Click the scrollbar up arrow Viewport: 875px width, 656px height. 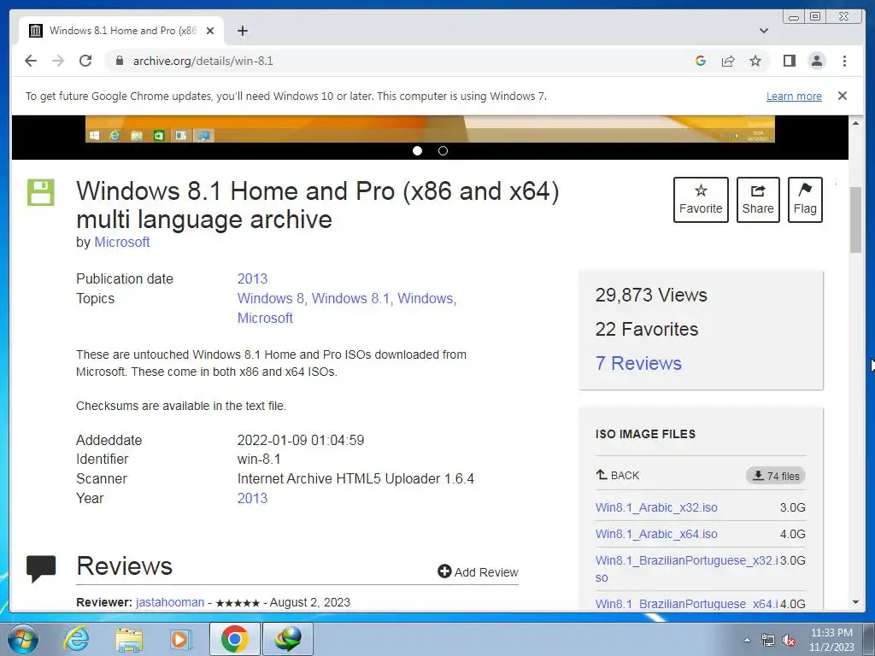(855, 123)
